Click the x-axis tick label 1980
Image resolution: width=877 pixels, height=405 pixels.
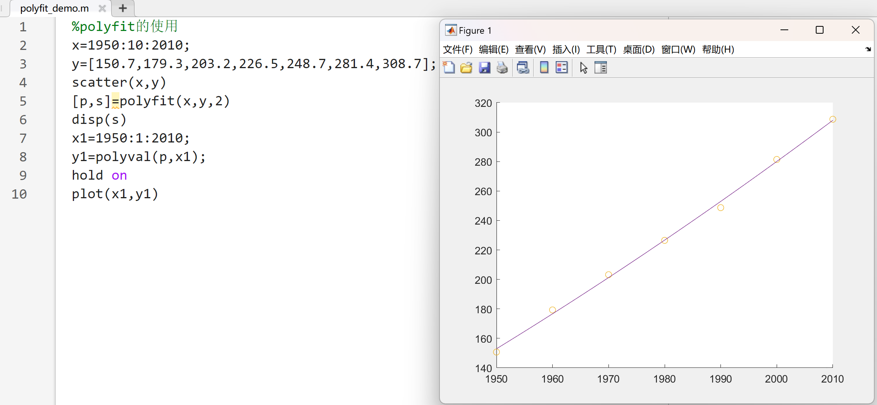click(x=665, y=379)
